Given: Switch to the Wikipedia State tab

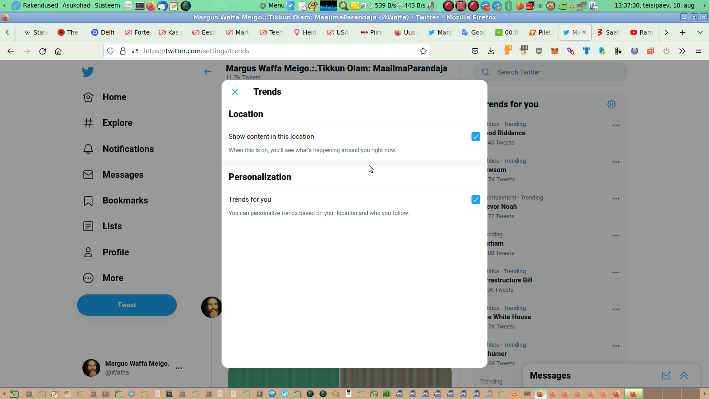Looking at the screenshot, I should click(35, 32).
